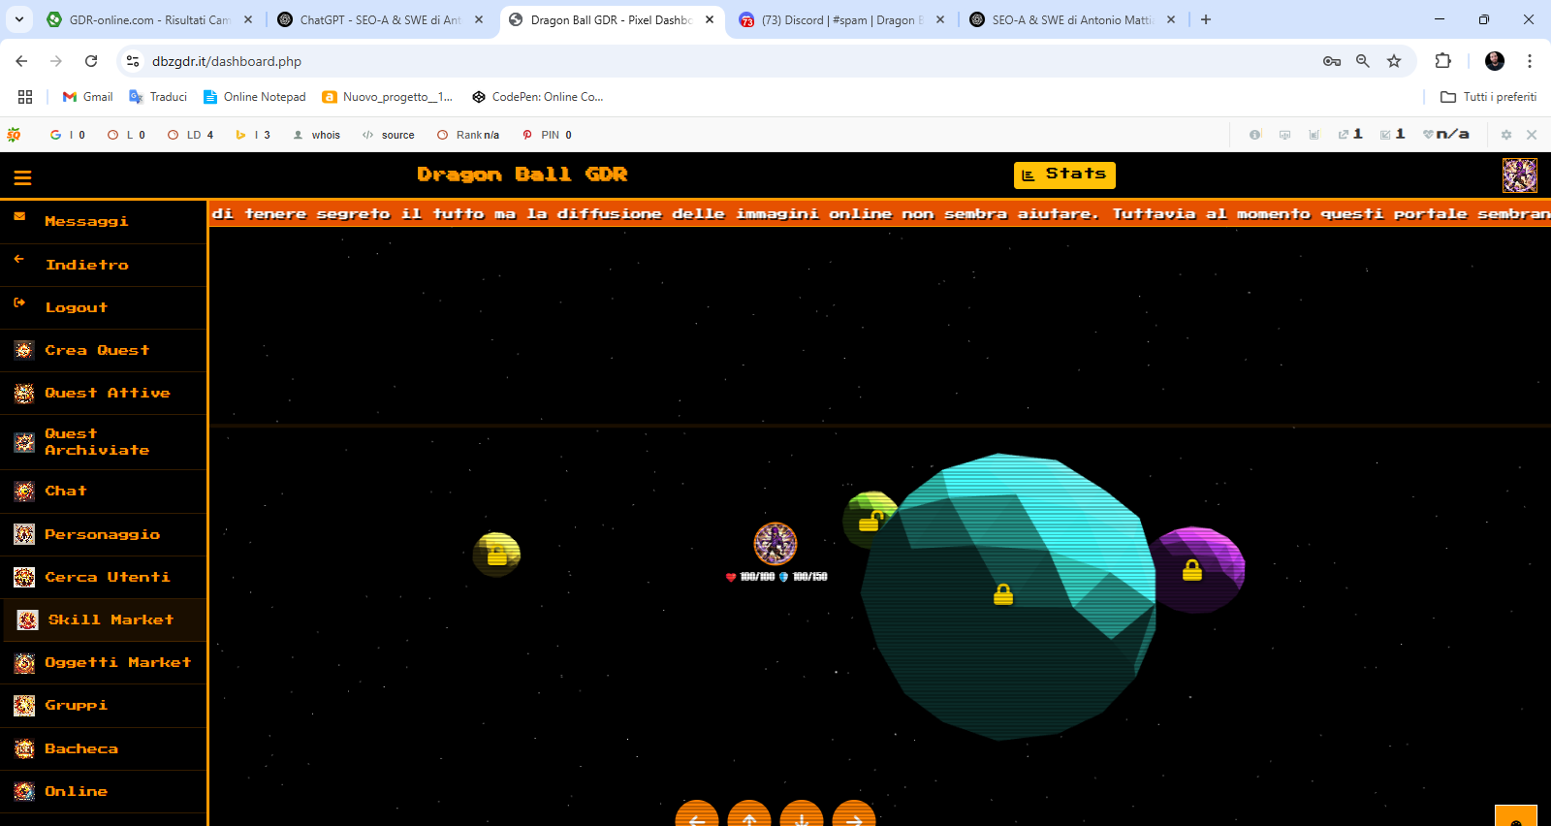1551x826 pixels.
Task: Click source in the SEO toolbar
Action: coord(389,135)
